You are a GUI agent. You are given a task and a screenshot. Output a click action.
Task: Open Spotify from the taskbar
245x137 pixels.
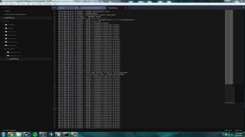[x=35, y=134]
